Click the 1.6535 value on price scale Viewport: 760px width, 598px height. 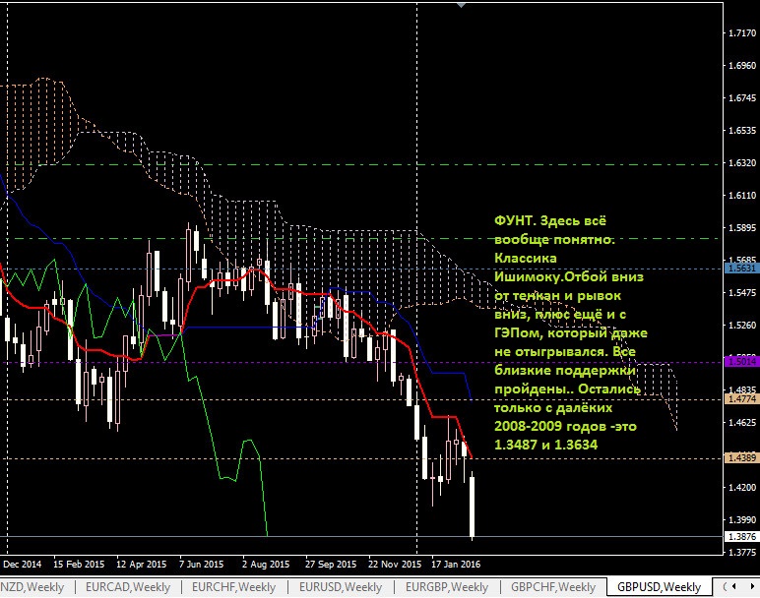pos(742,130)
